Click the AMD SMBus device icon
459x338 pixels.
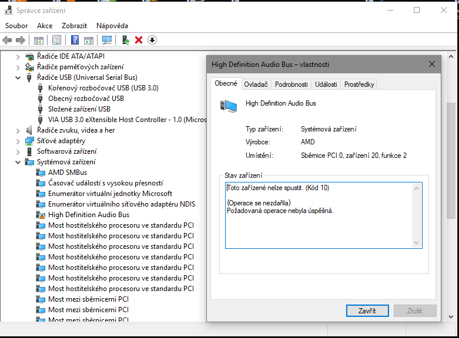tap(41, 173)
